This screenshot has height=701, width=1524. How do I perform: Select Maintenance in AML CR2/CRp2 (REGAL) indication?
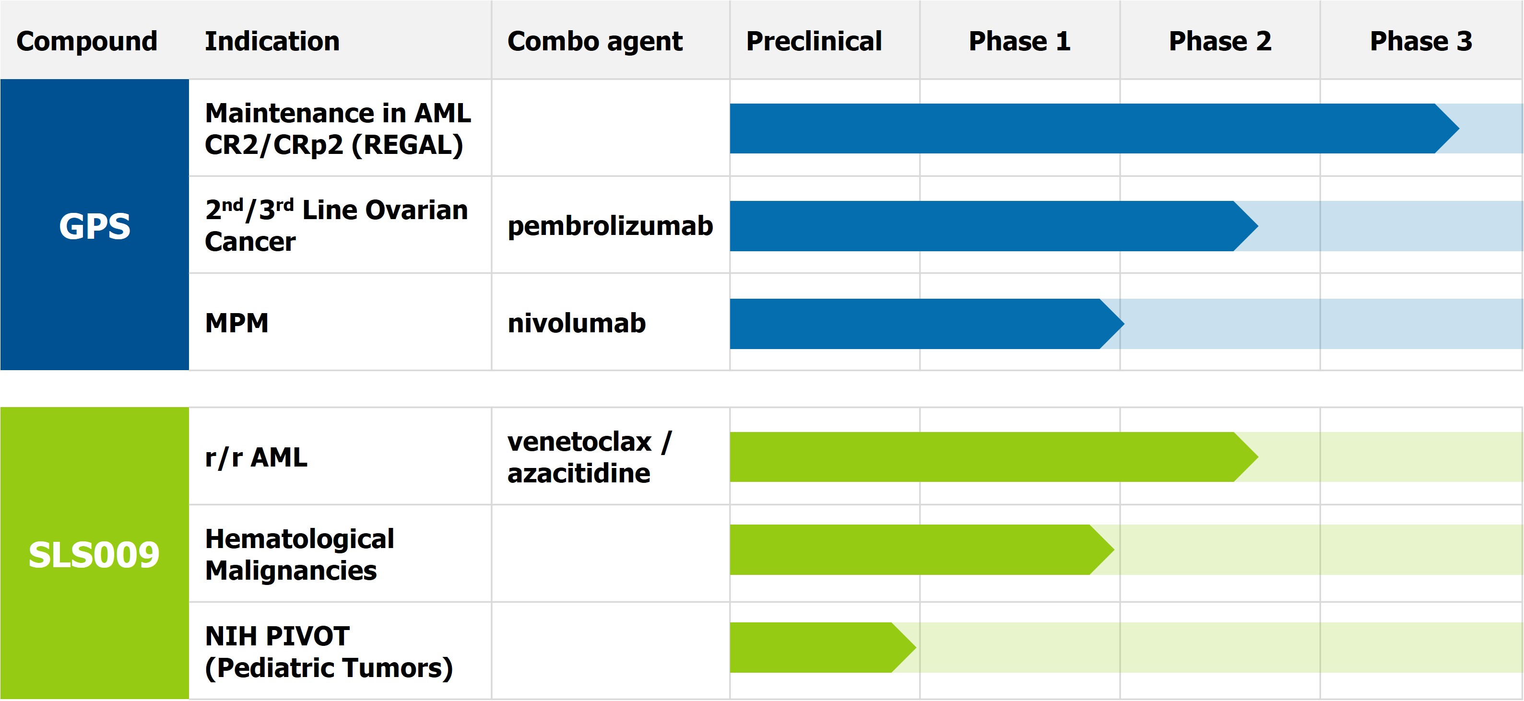tap(338, 129)
